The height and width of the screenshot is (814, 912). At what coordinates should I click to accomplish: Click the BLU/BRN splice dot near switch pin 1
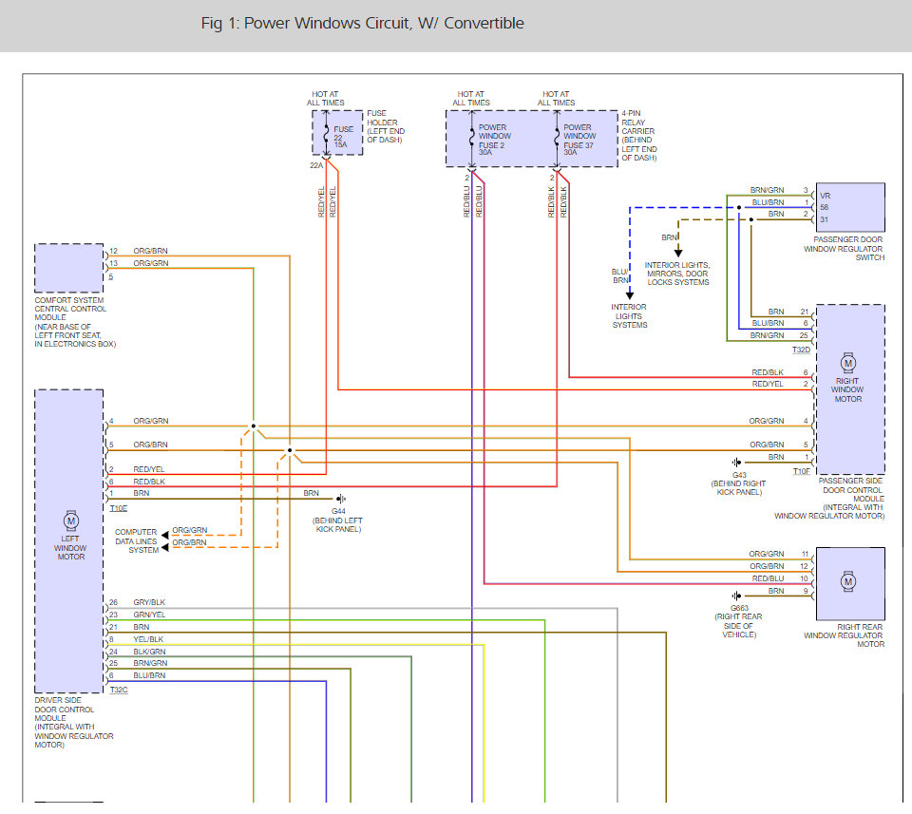[739, 208]
